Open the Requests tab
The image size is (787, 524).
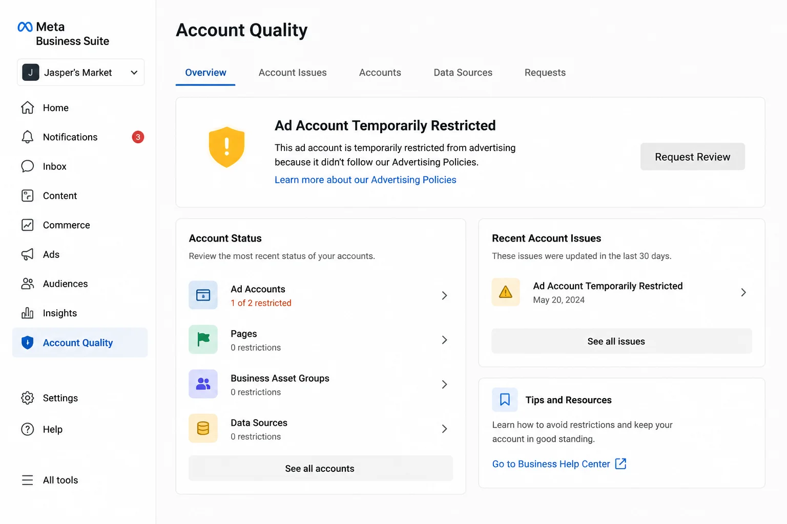(545, 73)
